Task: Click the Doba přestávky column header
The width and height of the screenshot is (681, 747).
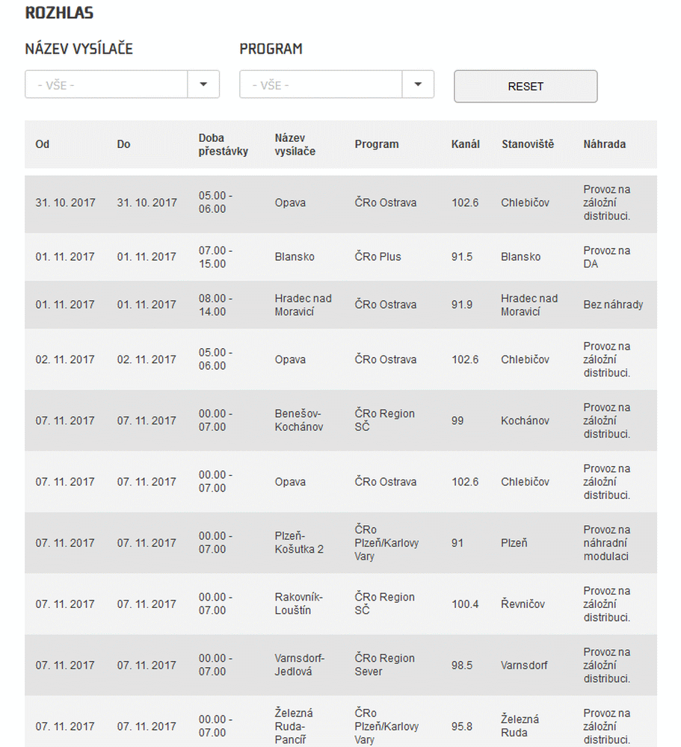Action: click(x=223, y=144)
